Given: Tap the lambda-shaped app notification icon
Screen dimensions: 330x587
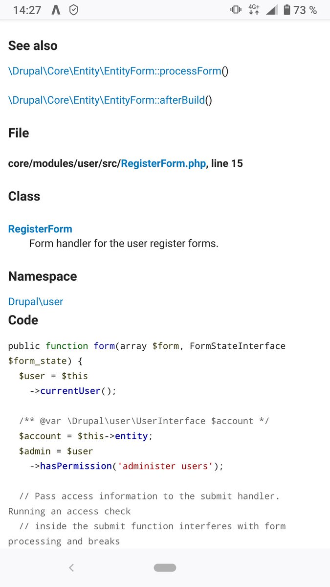Looking at the screenshot, I should [56, 10].
